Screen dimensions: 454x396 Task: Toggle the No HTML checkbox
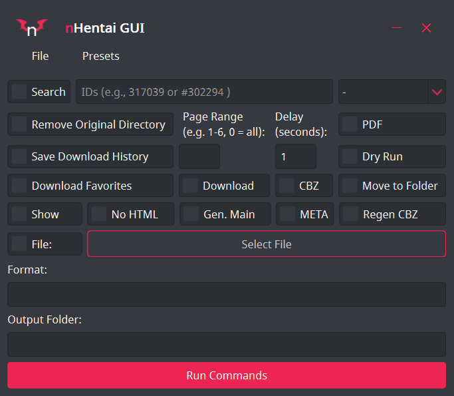(99, 214)
